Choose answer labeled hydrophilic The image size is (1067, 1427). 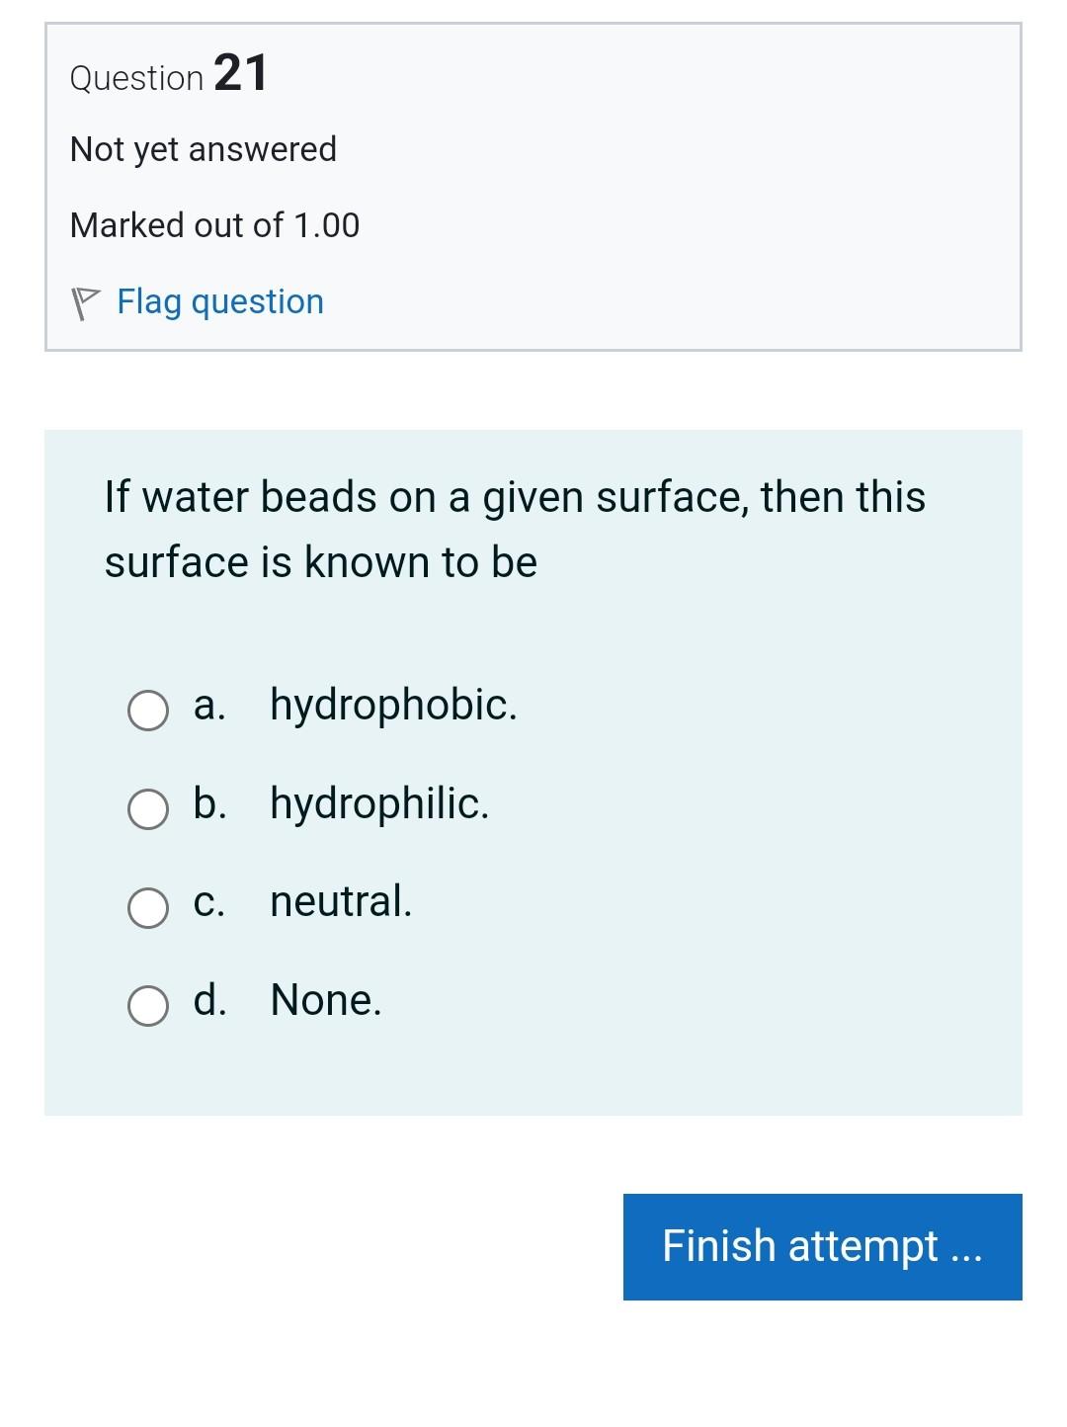(378, 803)
